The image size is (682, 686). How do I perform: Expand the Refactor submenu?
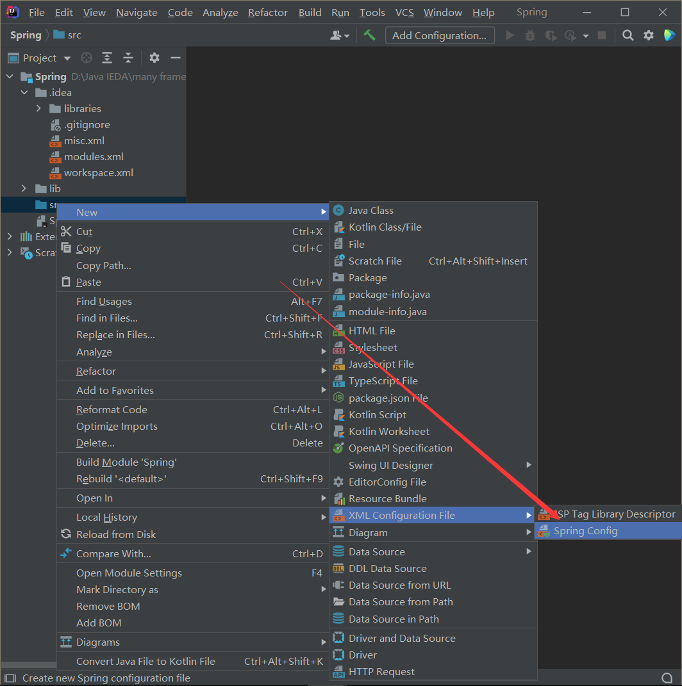pos(193,372)
